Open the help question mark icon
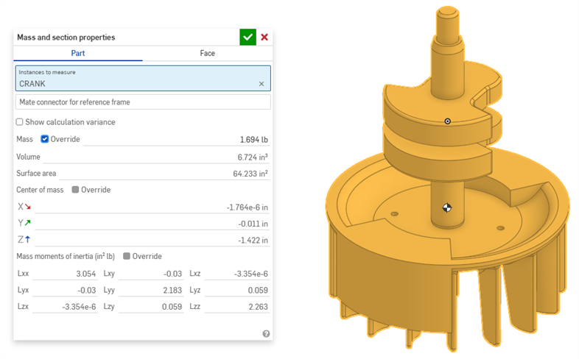Viewport: 579px width, 359px height. (266, 333)
